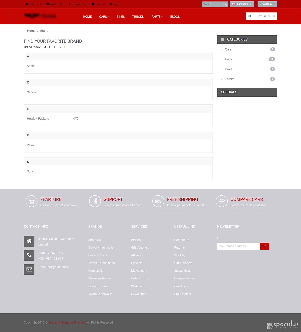The image size is (301, 332).
Task: Click the Wish List heart icon
Action: click(48, 4)
